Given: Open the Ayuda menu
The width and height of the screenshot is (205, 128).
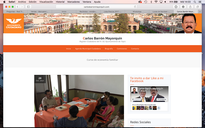Looking at the screenshot, I should pos(97,2).
